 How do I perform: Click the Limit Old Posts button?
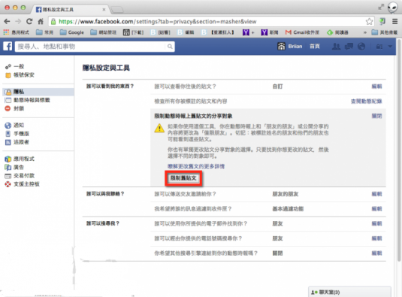tap(183, 178)
